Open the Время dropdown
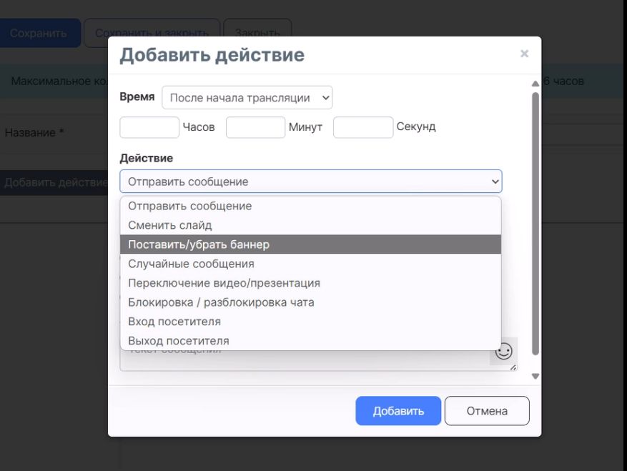This screenshot has height=471, width=627. (x=247, y=98)
